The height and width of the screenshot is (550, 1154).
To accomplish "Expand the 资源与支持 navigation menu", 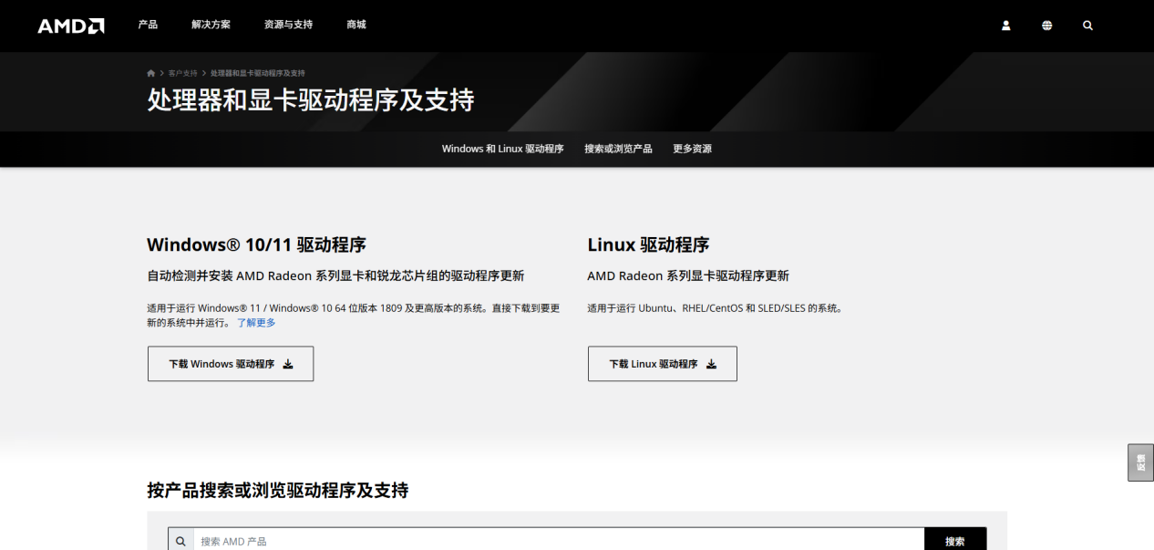I will [288, 25].
